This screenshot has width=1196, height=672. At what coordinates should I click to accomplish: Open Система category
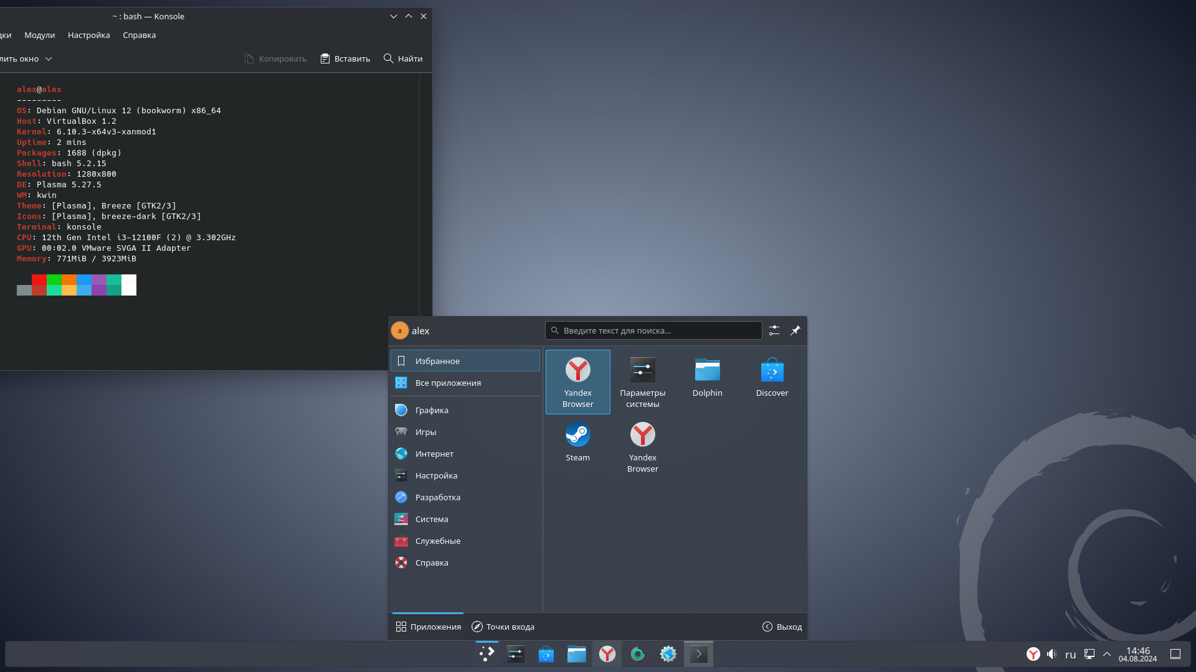(x=465, y=519)
